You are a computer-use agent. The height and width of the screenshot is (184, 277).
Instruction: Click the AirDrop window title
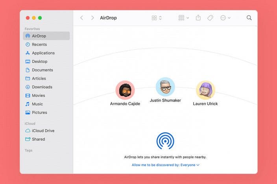[x=108, y=18]
